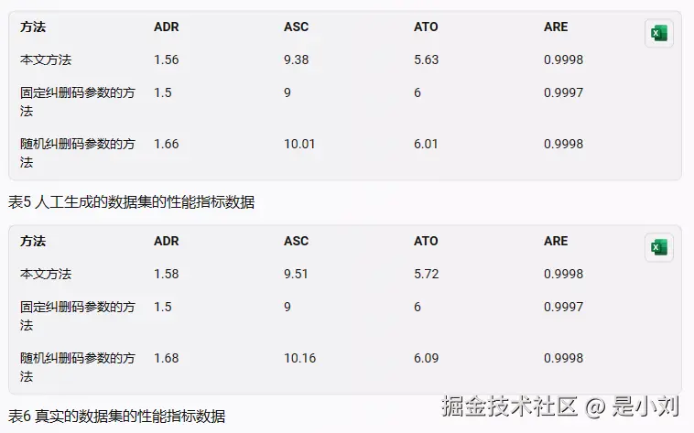Viewport: 694px width, 433px height.
Task: Select the ARE header in the second table
Action: (x=556, y=242)
